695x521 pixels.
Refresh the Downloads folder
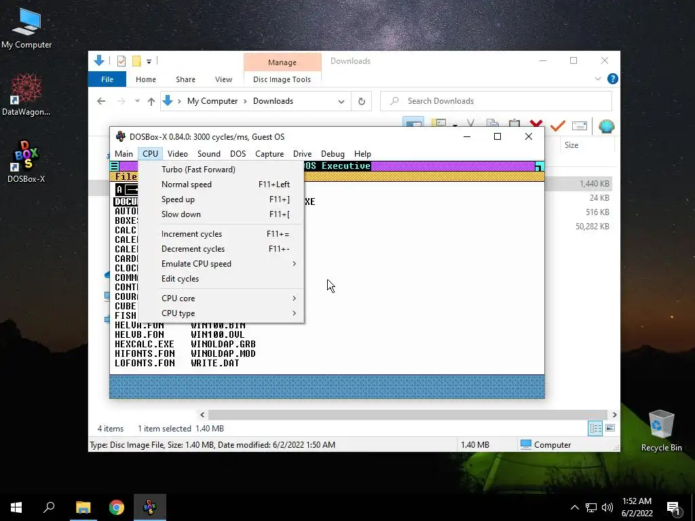click(x=362, y=102)
